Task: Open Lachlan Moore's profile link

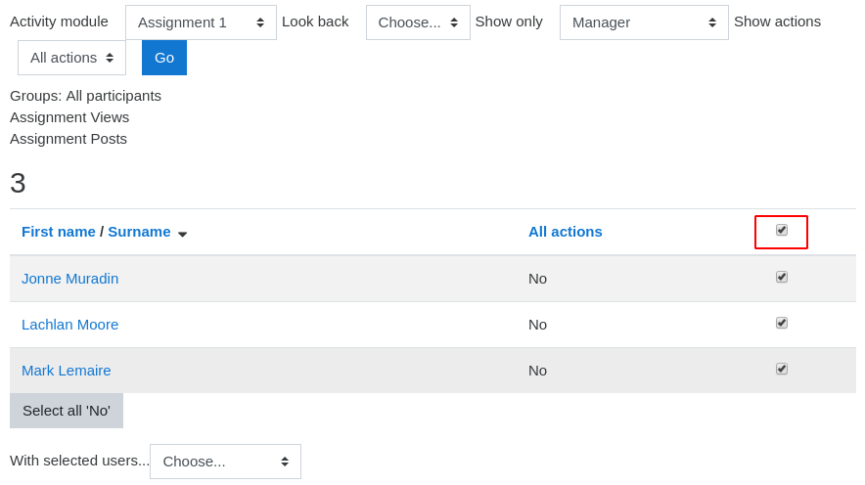Action: [70, 325]
